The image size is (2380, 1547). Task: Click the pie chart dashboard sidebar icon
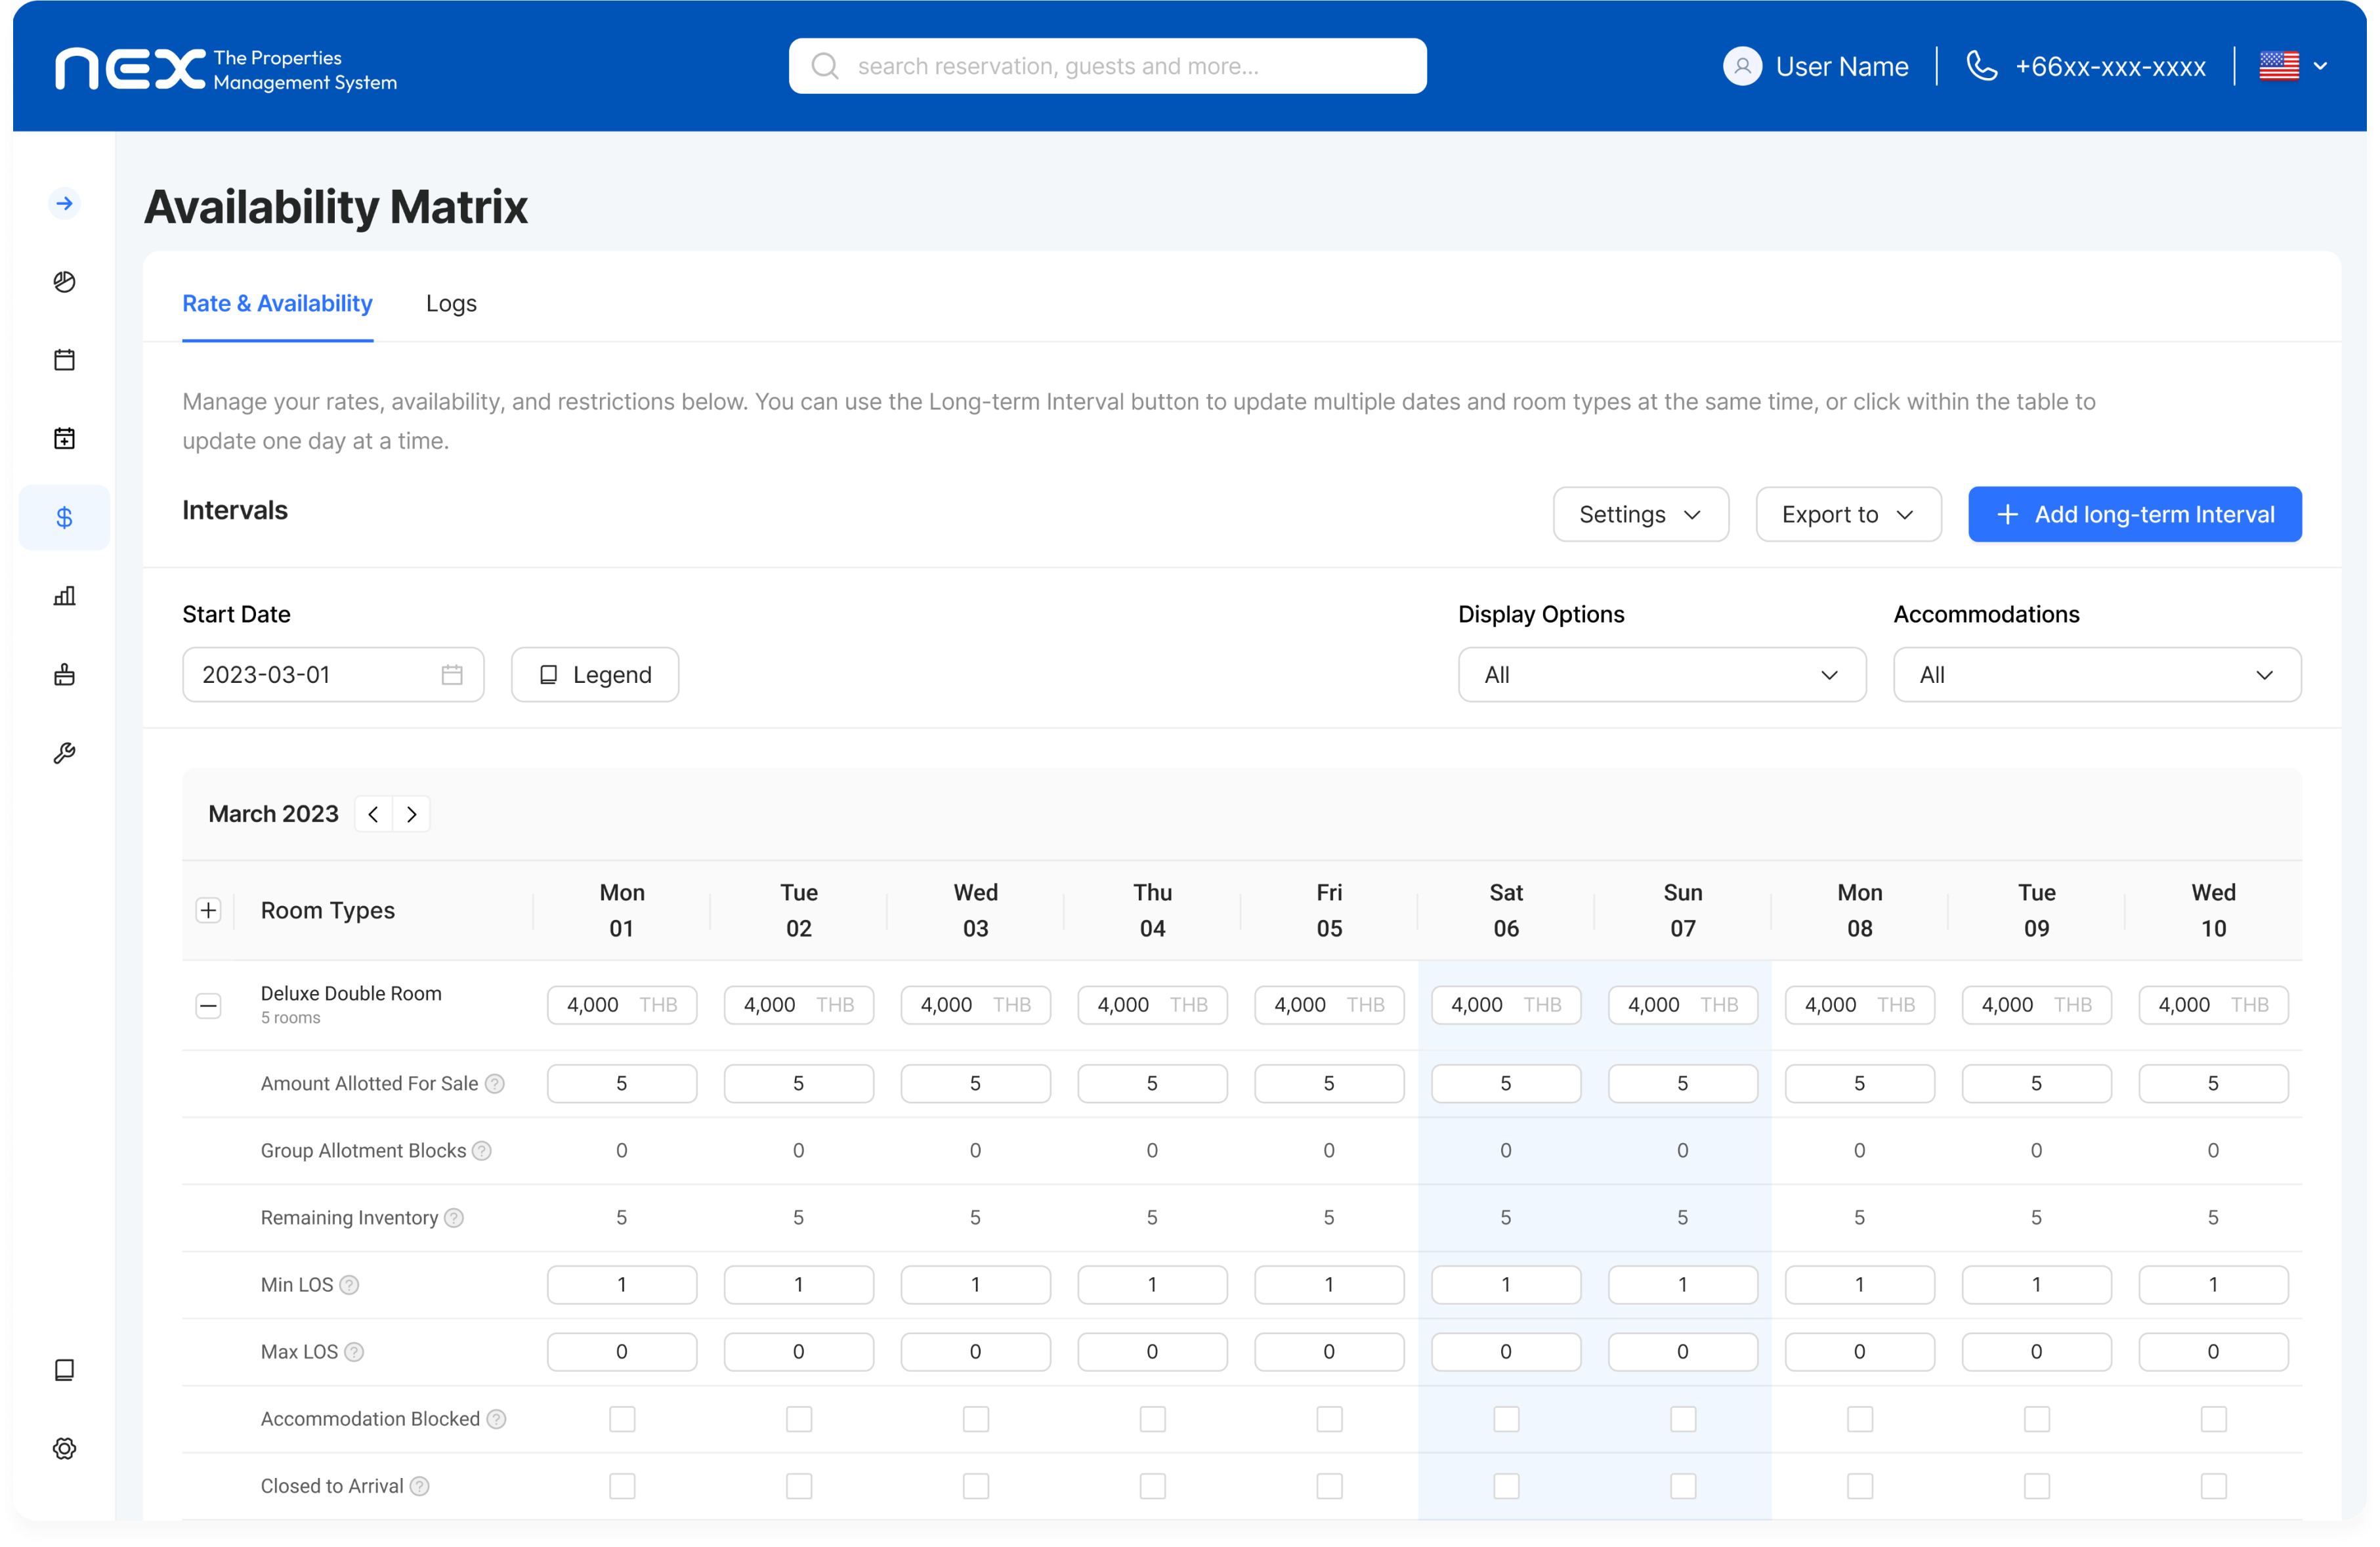(x=64, y=282)
